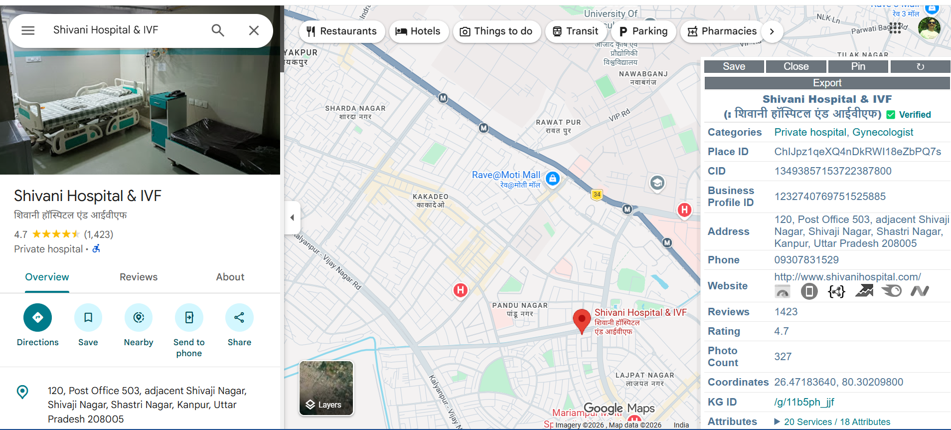Click the Place ID value link
The image size is (951, 430).
[x=858, y=152]
